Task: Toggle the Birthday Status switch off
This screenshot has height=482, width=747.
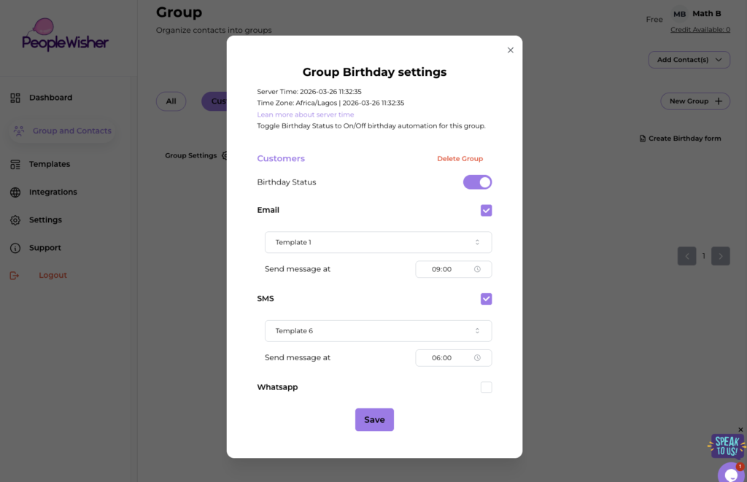Action: (478, 182)
